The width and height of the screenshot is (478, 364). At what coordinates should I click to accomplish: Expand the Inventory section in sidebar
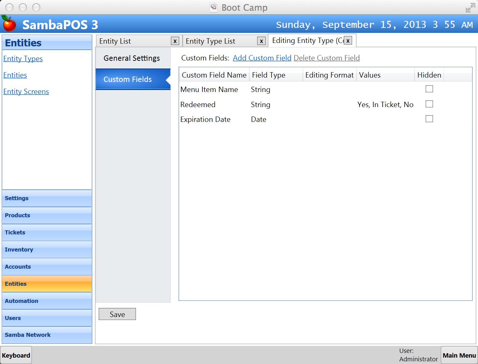click(x=19, y=249)
